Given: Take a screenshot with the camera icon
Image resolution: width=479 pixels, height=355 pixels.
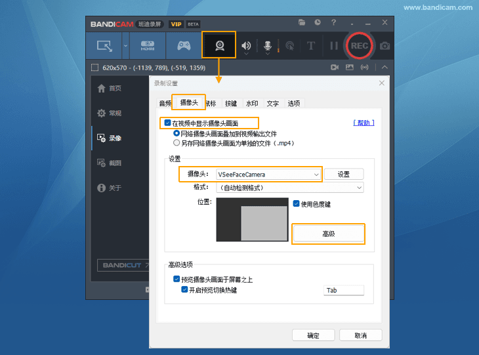Looking at the screenshot, I should click(x=385, y=46).
